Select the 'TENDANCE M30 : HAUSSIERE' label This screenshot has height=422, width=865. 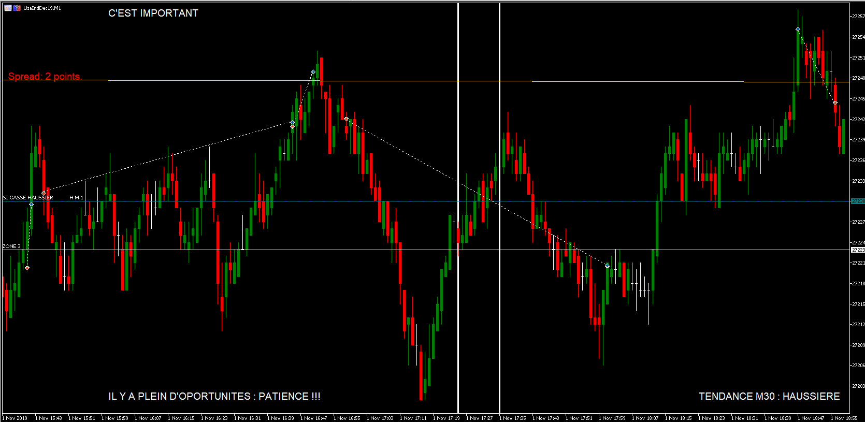point(769,396)
